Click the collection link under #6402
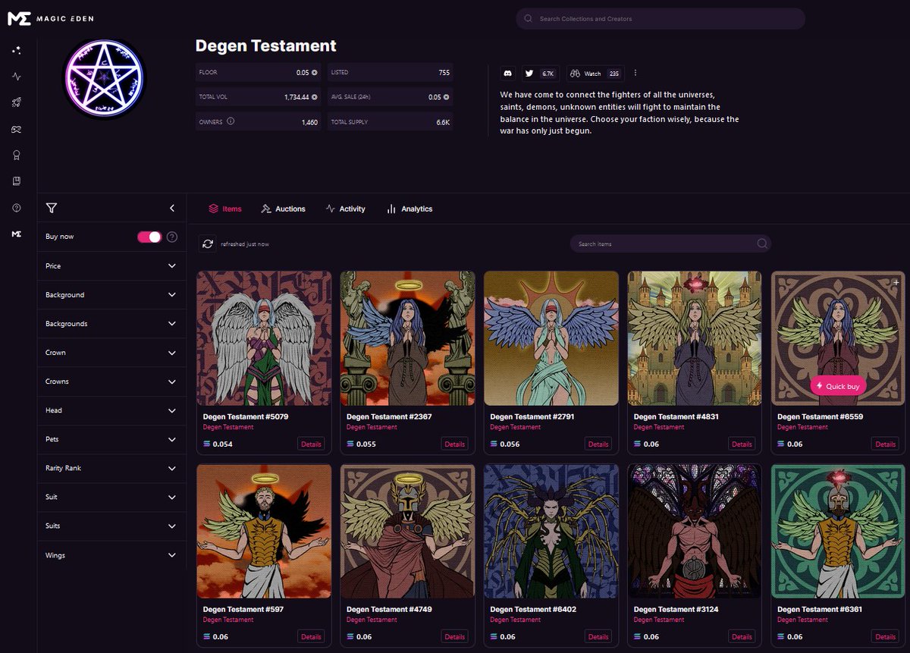Image resolution: width=910 pixels, height=653 pixels. [516, 620]
